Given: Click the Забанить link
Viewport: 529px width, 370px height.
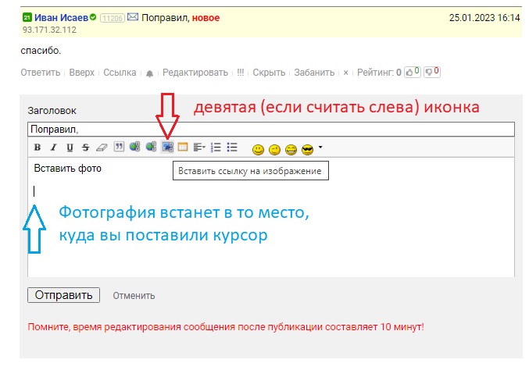Looking at the screenshot, I should (x=314, y=73).
